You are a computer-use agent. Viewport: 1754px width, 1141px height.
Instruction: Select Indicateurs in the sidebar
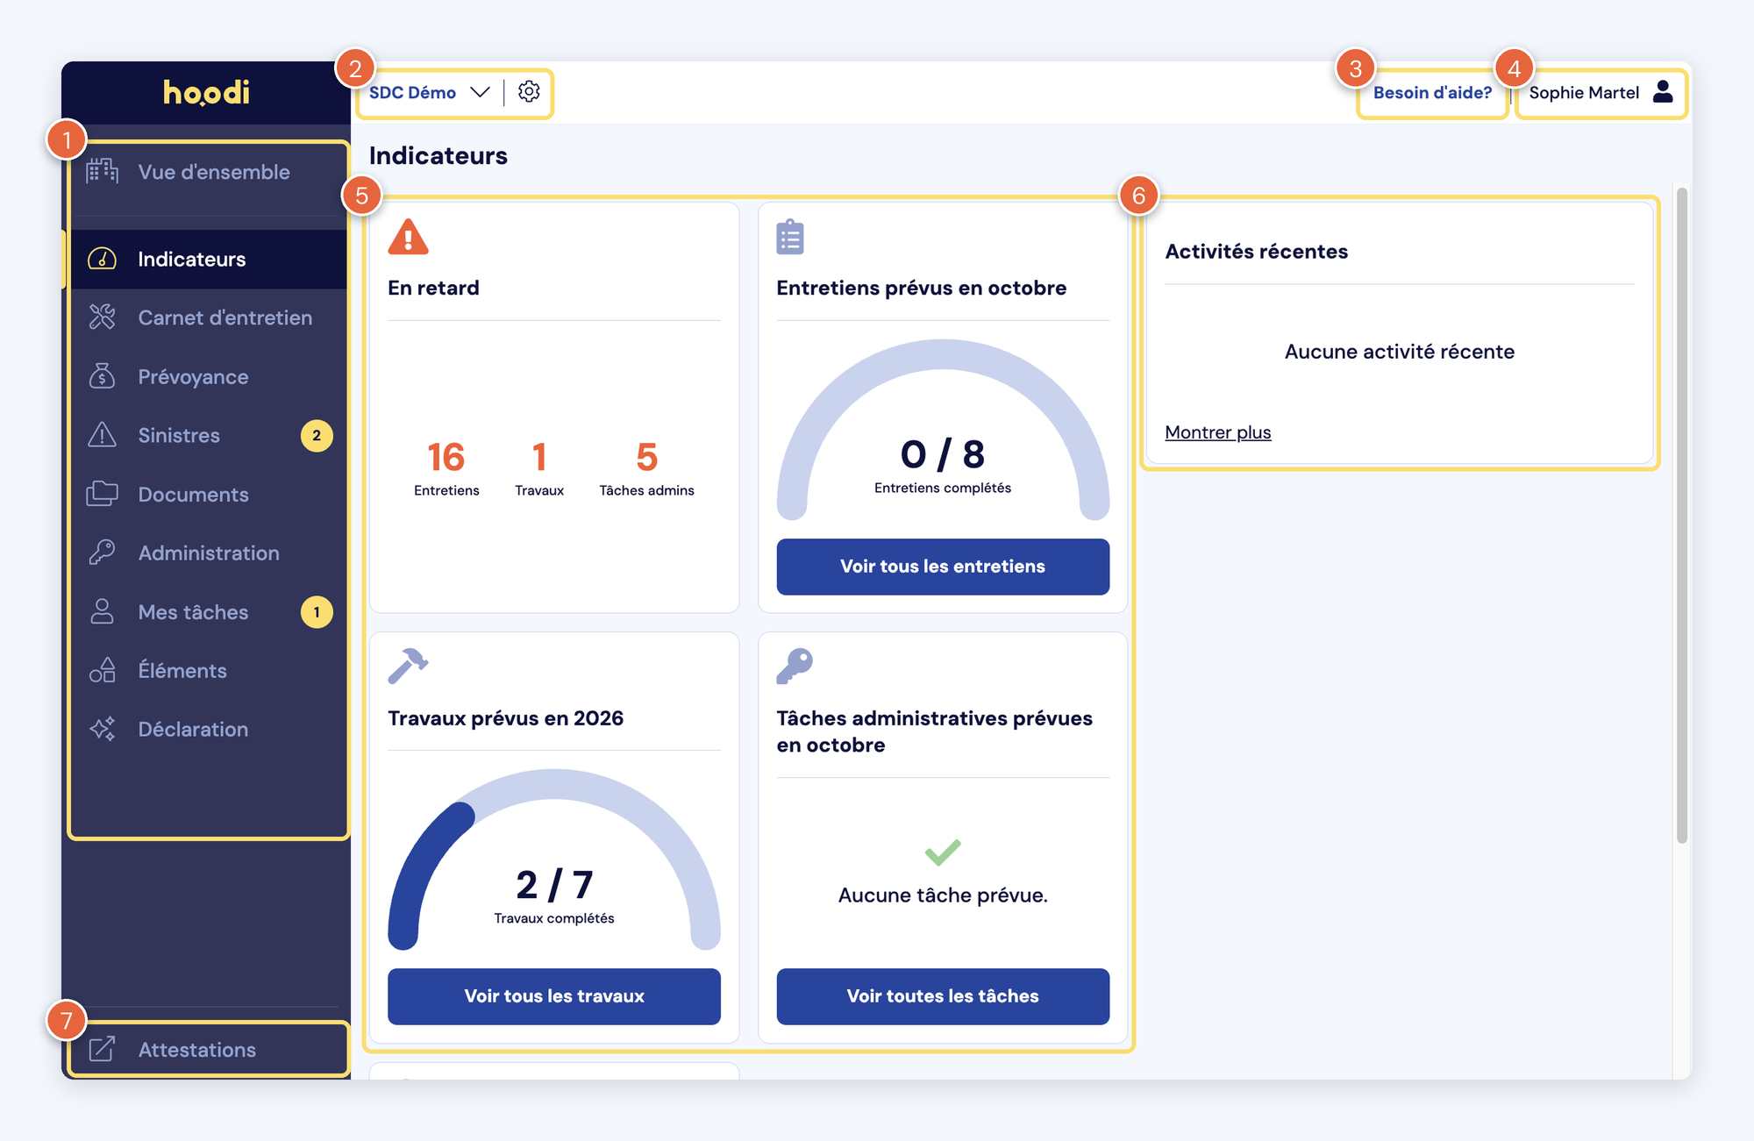coord(210,259)
